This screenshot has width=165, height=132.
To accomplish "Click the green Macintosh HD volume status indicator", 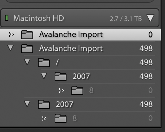I will (x=7, y=18).
